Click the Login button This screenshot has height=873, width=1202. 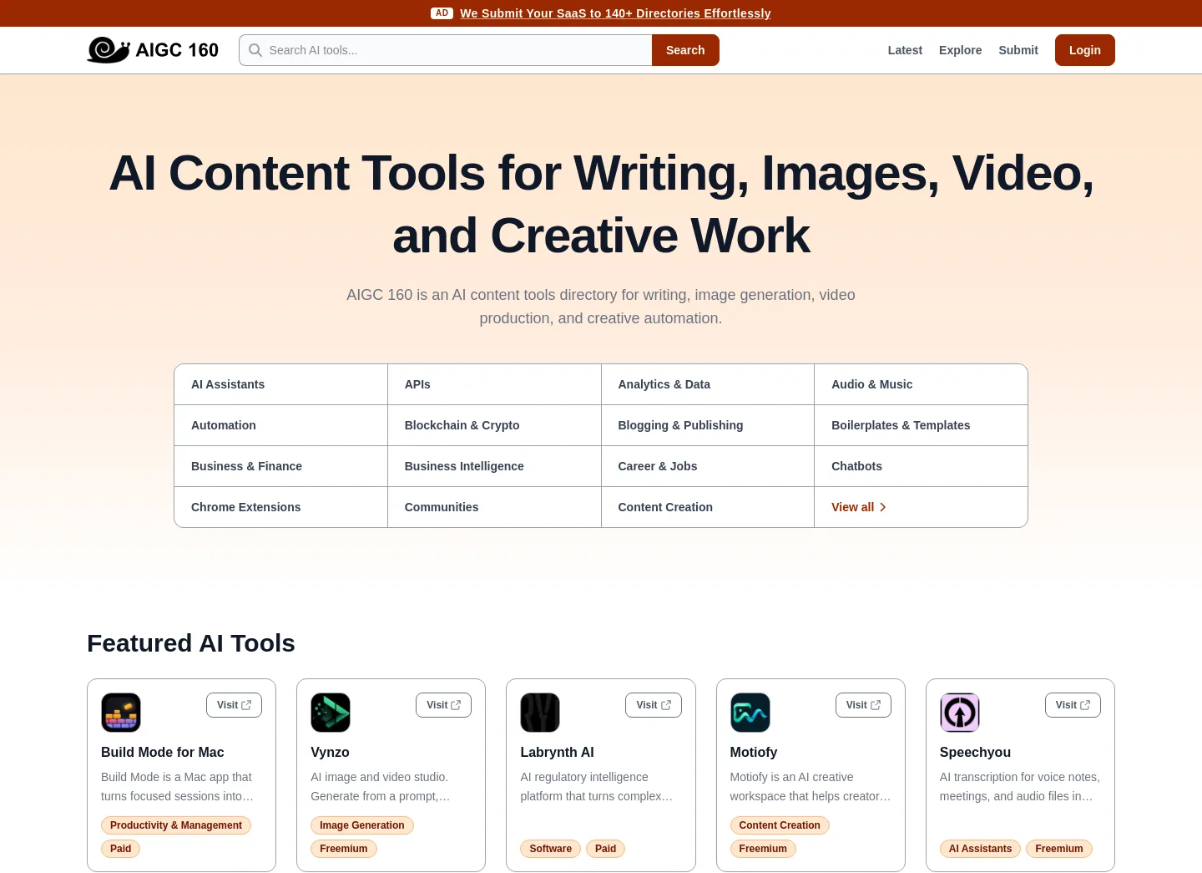[1084, 50]
